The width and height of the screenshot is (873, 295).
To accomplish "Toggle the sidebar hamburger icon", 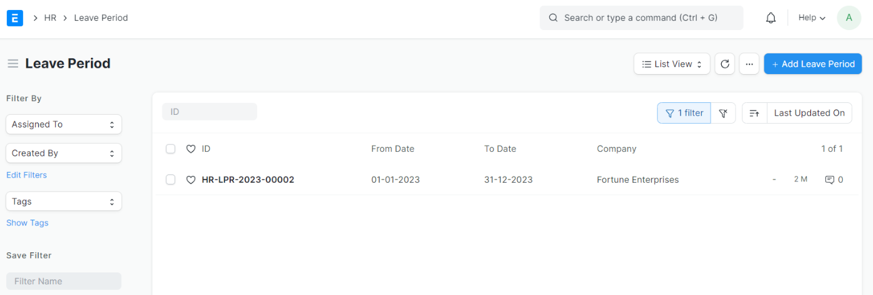I will coord(13,63).
